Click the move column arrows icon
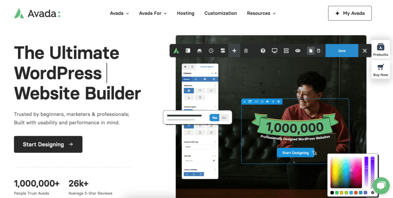This screenshot has width=393, height=198. point(279,101)
